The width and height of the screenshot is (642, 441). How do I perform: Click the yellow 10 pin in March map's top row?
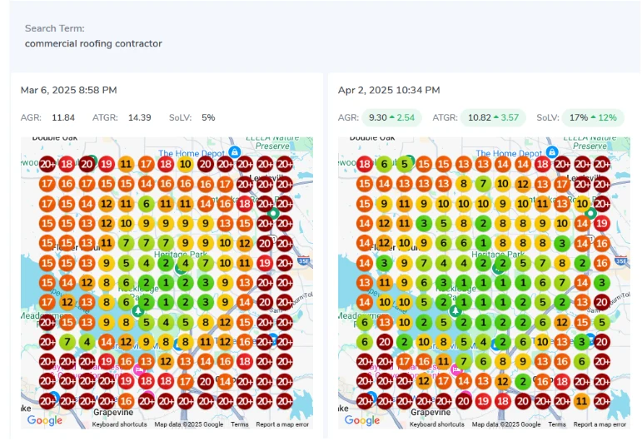(x=186, y=164)
